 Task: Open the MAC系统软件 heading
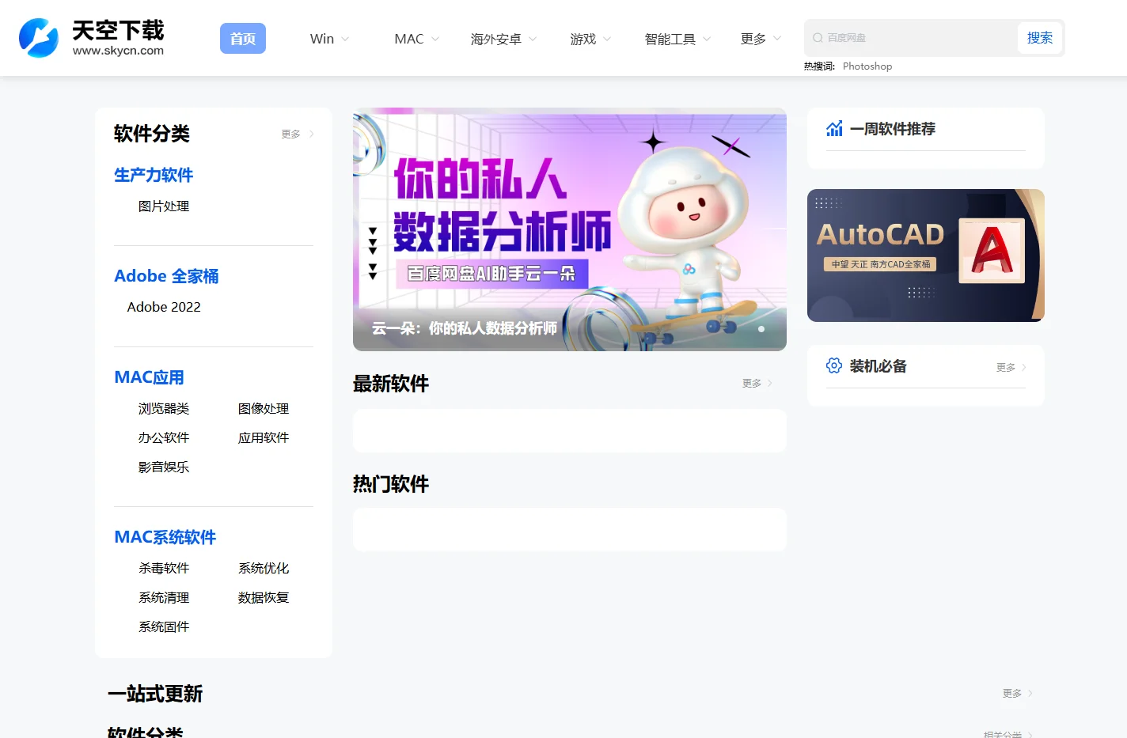pos(165,537)
